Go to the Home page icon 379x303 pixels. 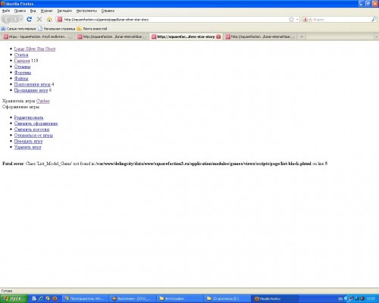coord(49,20)
